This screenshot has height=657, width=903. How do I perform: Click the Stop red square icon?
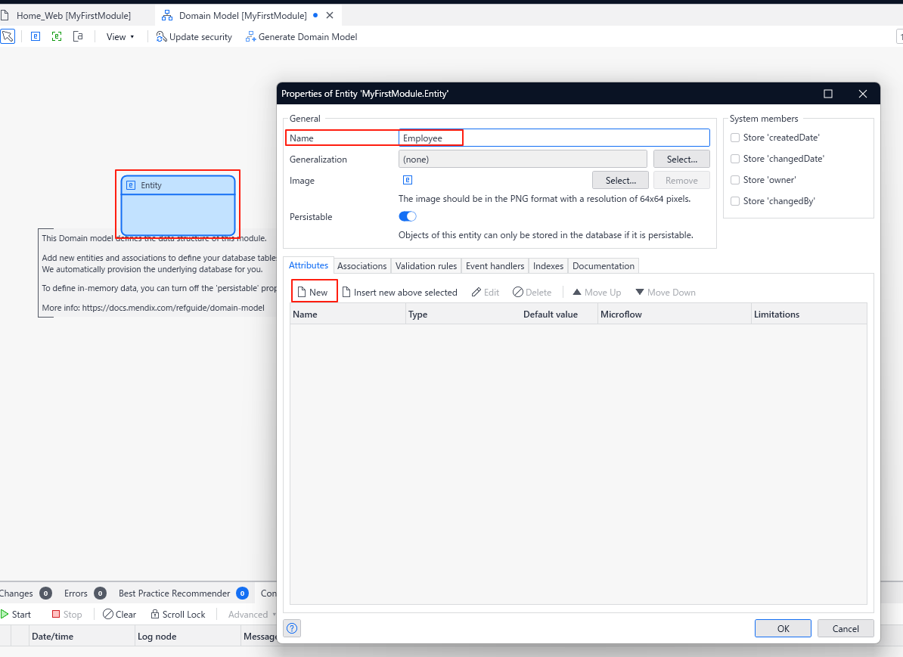[x=56, y=614]
